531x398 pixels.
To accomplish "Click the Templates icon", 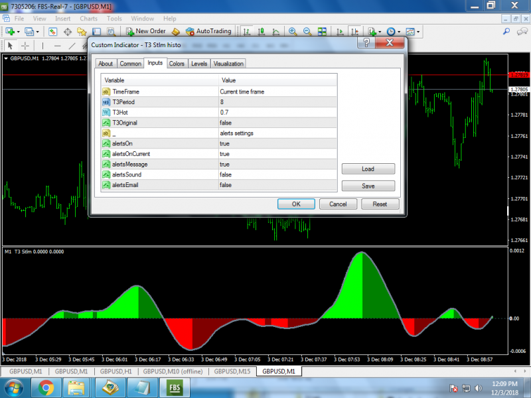I will 410,32.
